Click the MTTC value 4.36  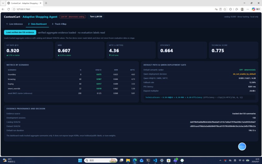click(x=114, y=50)
